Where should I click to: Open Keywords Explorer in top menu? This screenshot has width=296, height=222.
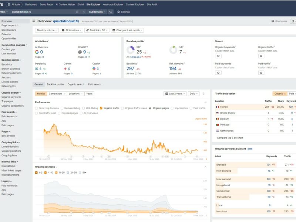[x=113, y=4]
